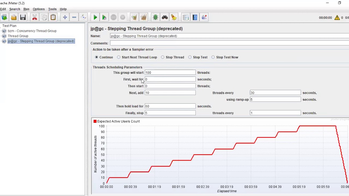Click the Open file folder icon
Viewport: 349px width, 196px height.
pos(14,17)
